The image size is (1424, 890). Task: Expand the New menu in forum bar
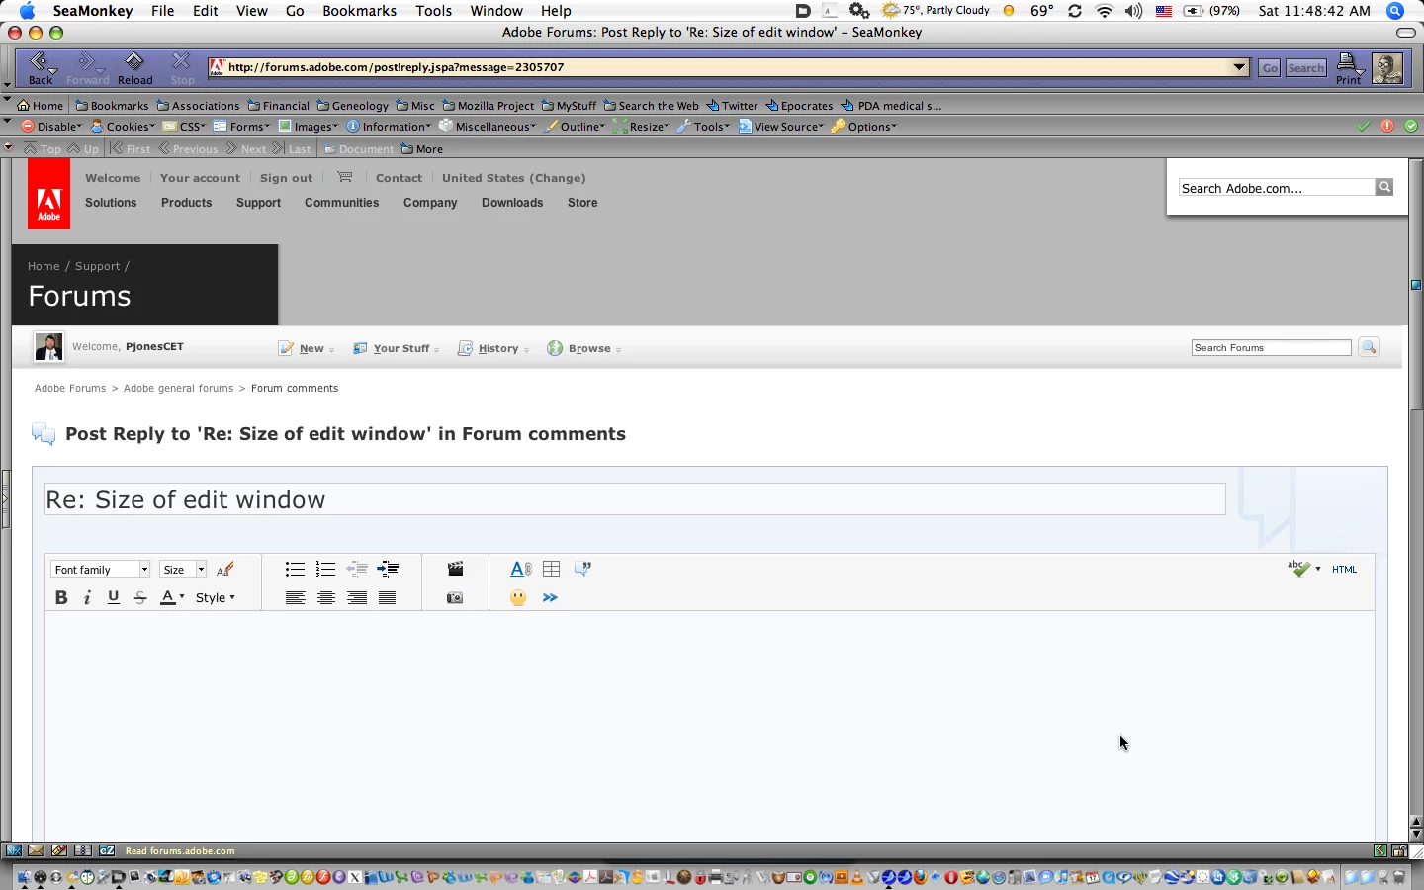click(307, 348)
